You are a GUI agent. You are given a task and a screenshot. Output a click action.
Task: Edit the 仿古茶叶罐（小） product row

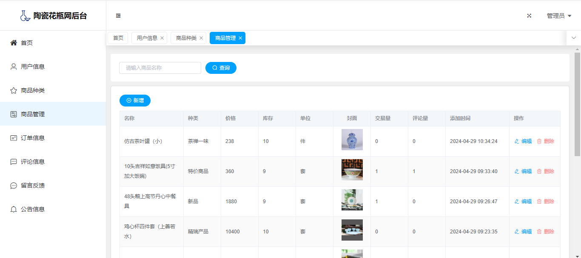click(x=523, y=141)
